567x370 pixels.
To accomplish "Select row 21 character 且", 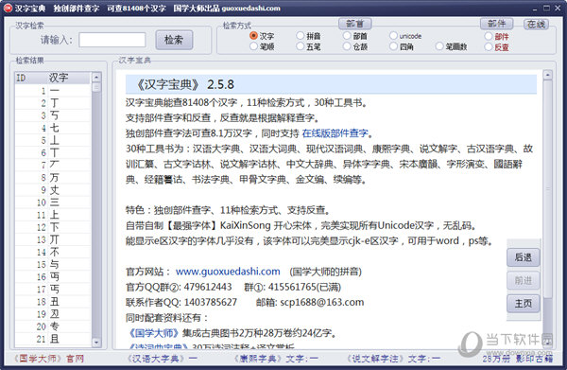I will tap(53, 339).
